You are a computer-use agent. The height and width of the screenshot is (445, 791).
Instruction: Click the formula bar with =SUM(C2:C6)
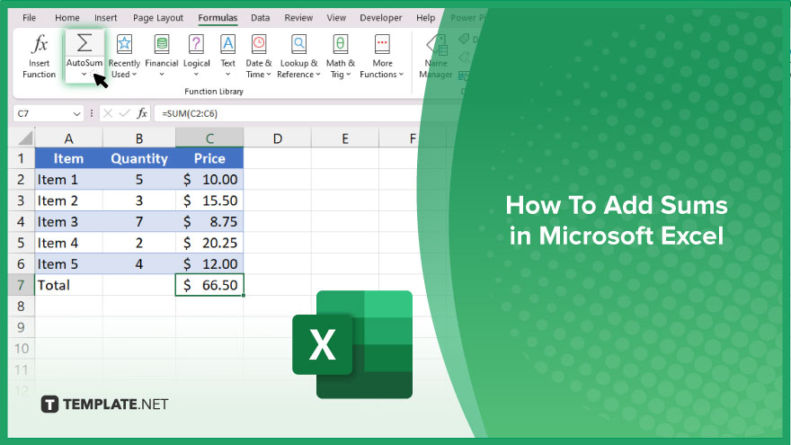click(288, 113)
